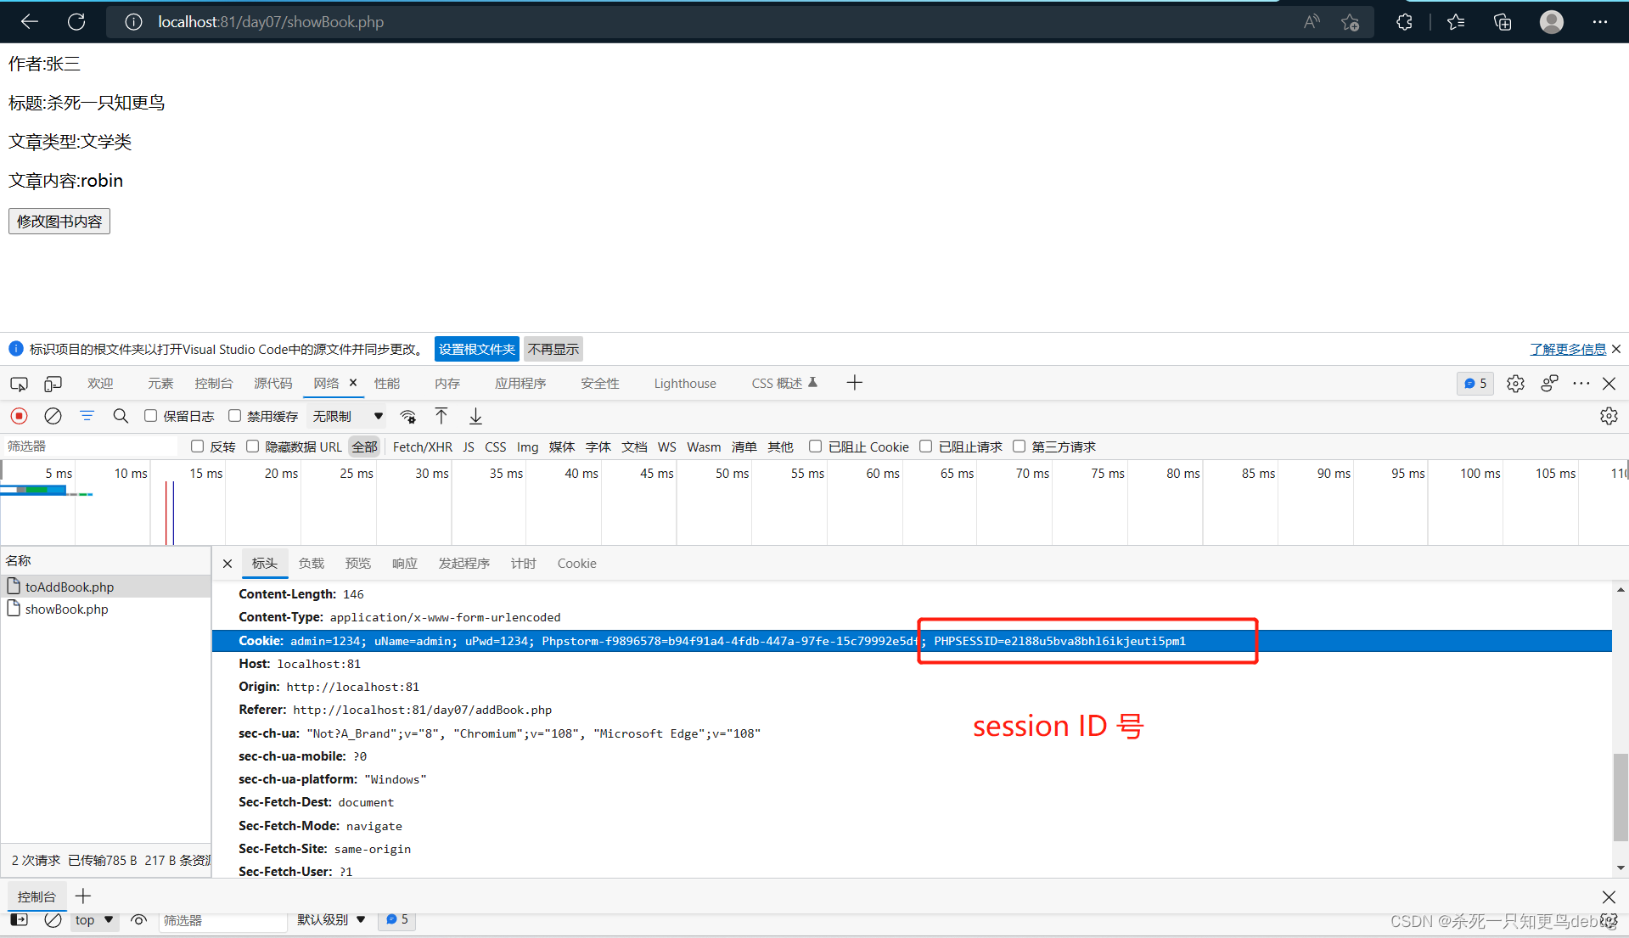Screen dimensions: 1629x938
Task: Create a live expression in console
Action: 139,920
